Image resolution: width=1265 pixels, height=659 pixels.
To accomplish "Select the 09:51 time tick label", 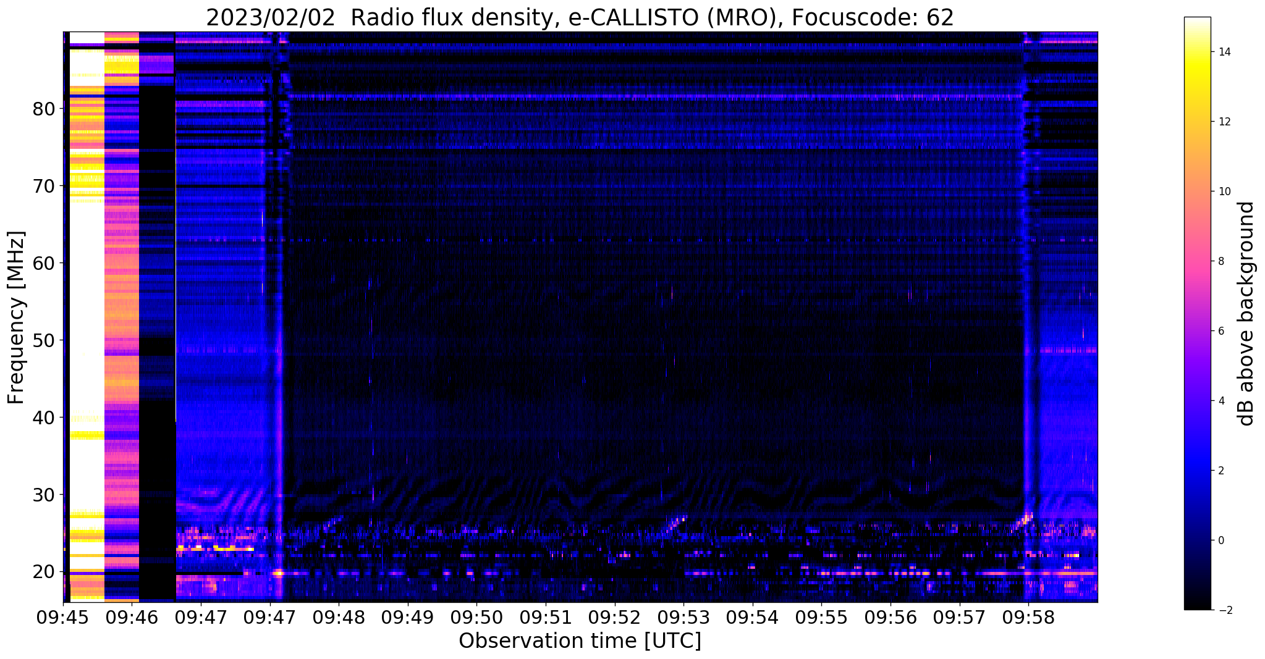I will (x=546, y=616).
